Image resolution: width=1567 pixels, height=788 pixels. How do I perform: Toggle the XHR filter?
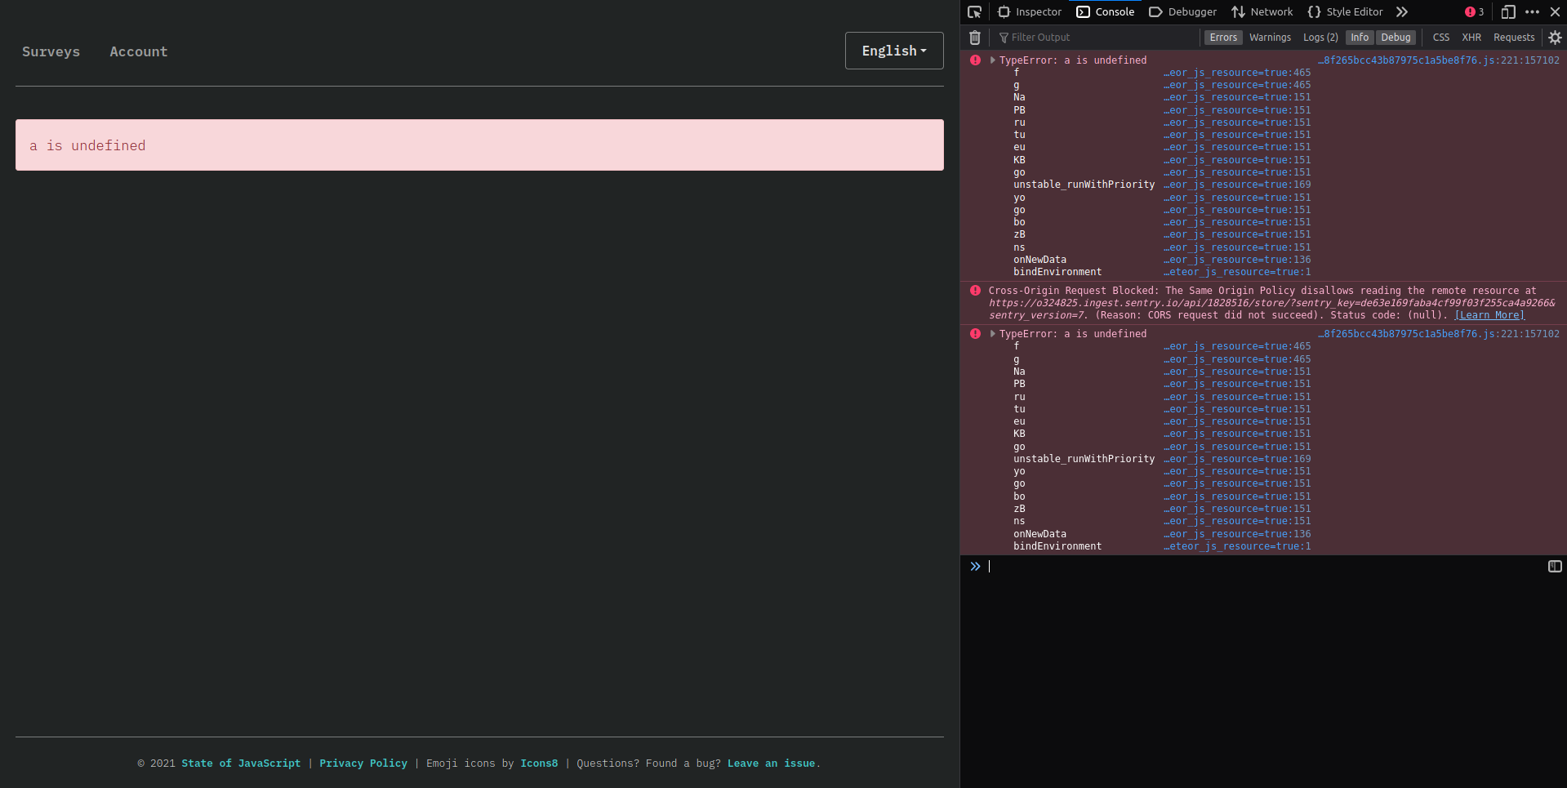pyautogui.click(x=1471, y=38)
